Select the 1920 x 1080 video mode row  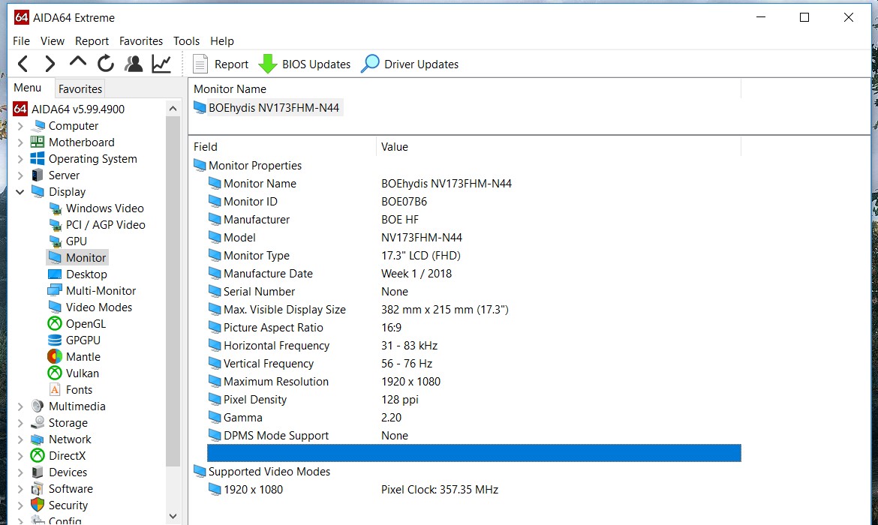(x=253, y=490)
